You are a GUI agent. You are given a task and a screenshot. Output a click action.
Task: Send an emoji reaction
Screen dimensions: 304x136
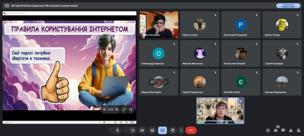pyautogui.click(x=152, y=130)
